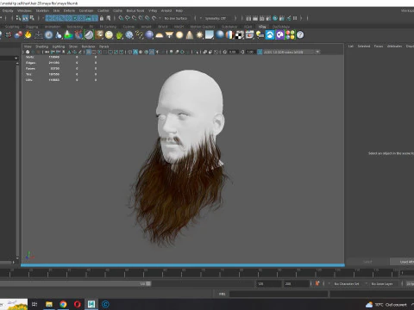414x310 pixels.
Task: Click the playback end time field showing 120
Action: 268,284
